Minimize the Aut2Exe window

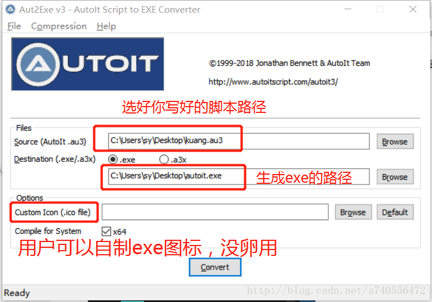click(348, 9)
